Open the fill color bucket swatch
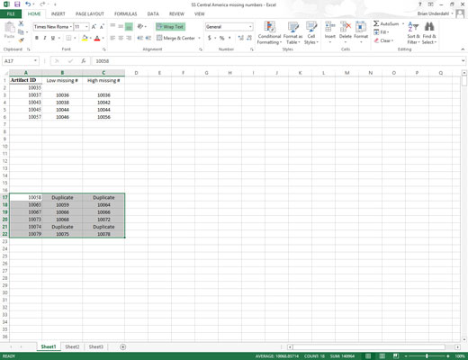Image resolution: width=468 pixels, height=360 pixels. pyautogui.click(x=85, y=38)
